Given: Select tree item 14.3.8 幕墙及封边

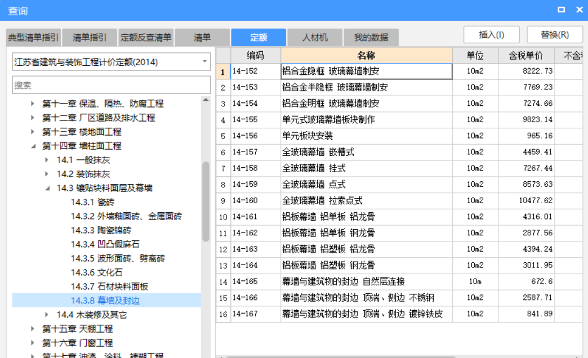Looking at the screenshot, I should pyautogui.click(x=105, y=301).
